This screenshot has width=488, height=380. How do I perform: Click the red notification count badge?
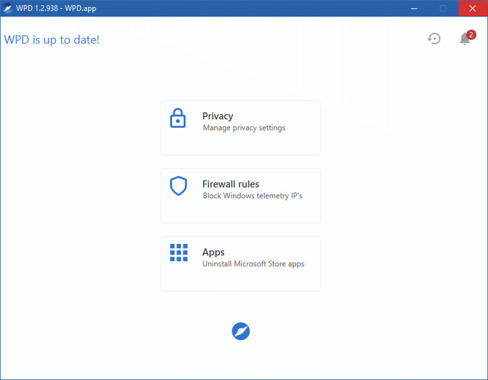pos(471,35)
